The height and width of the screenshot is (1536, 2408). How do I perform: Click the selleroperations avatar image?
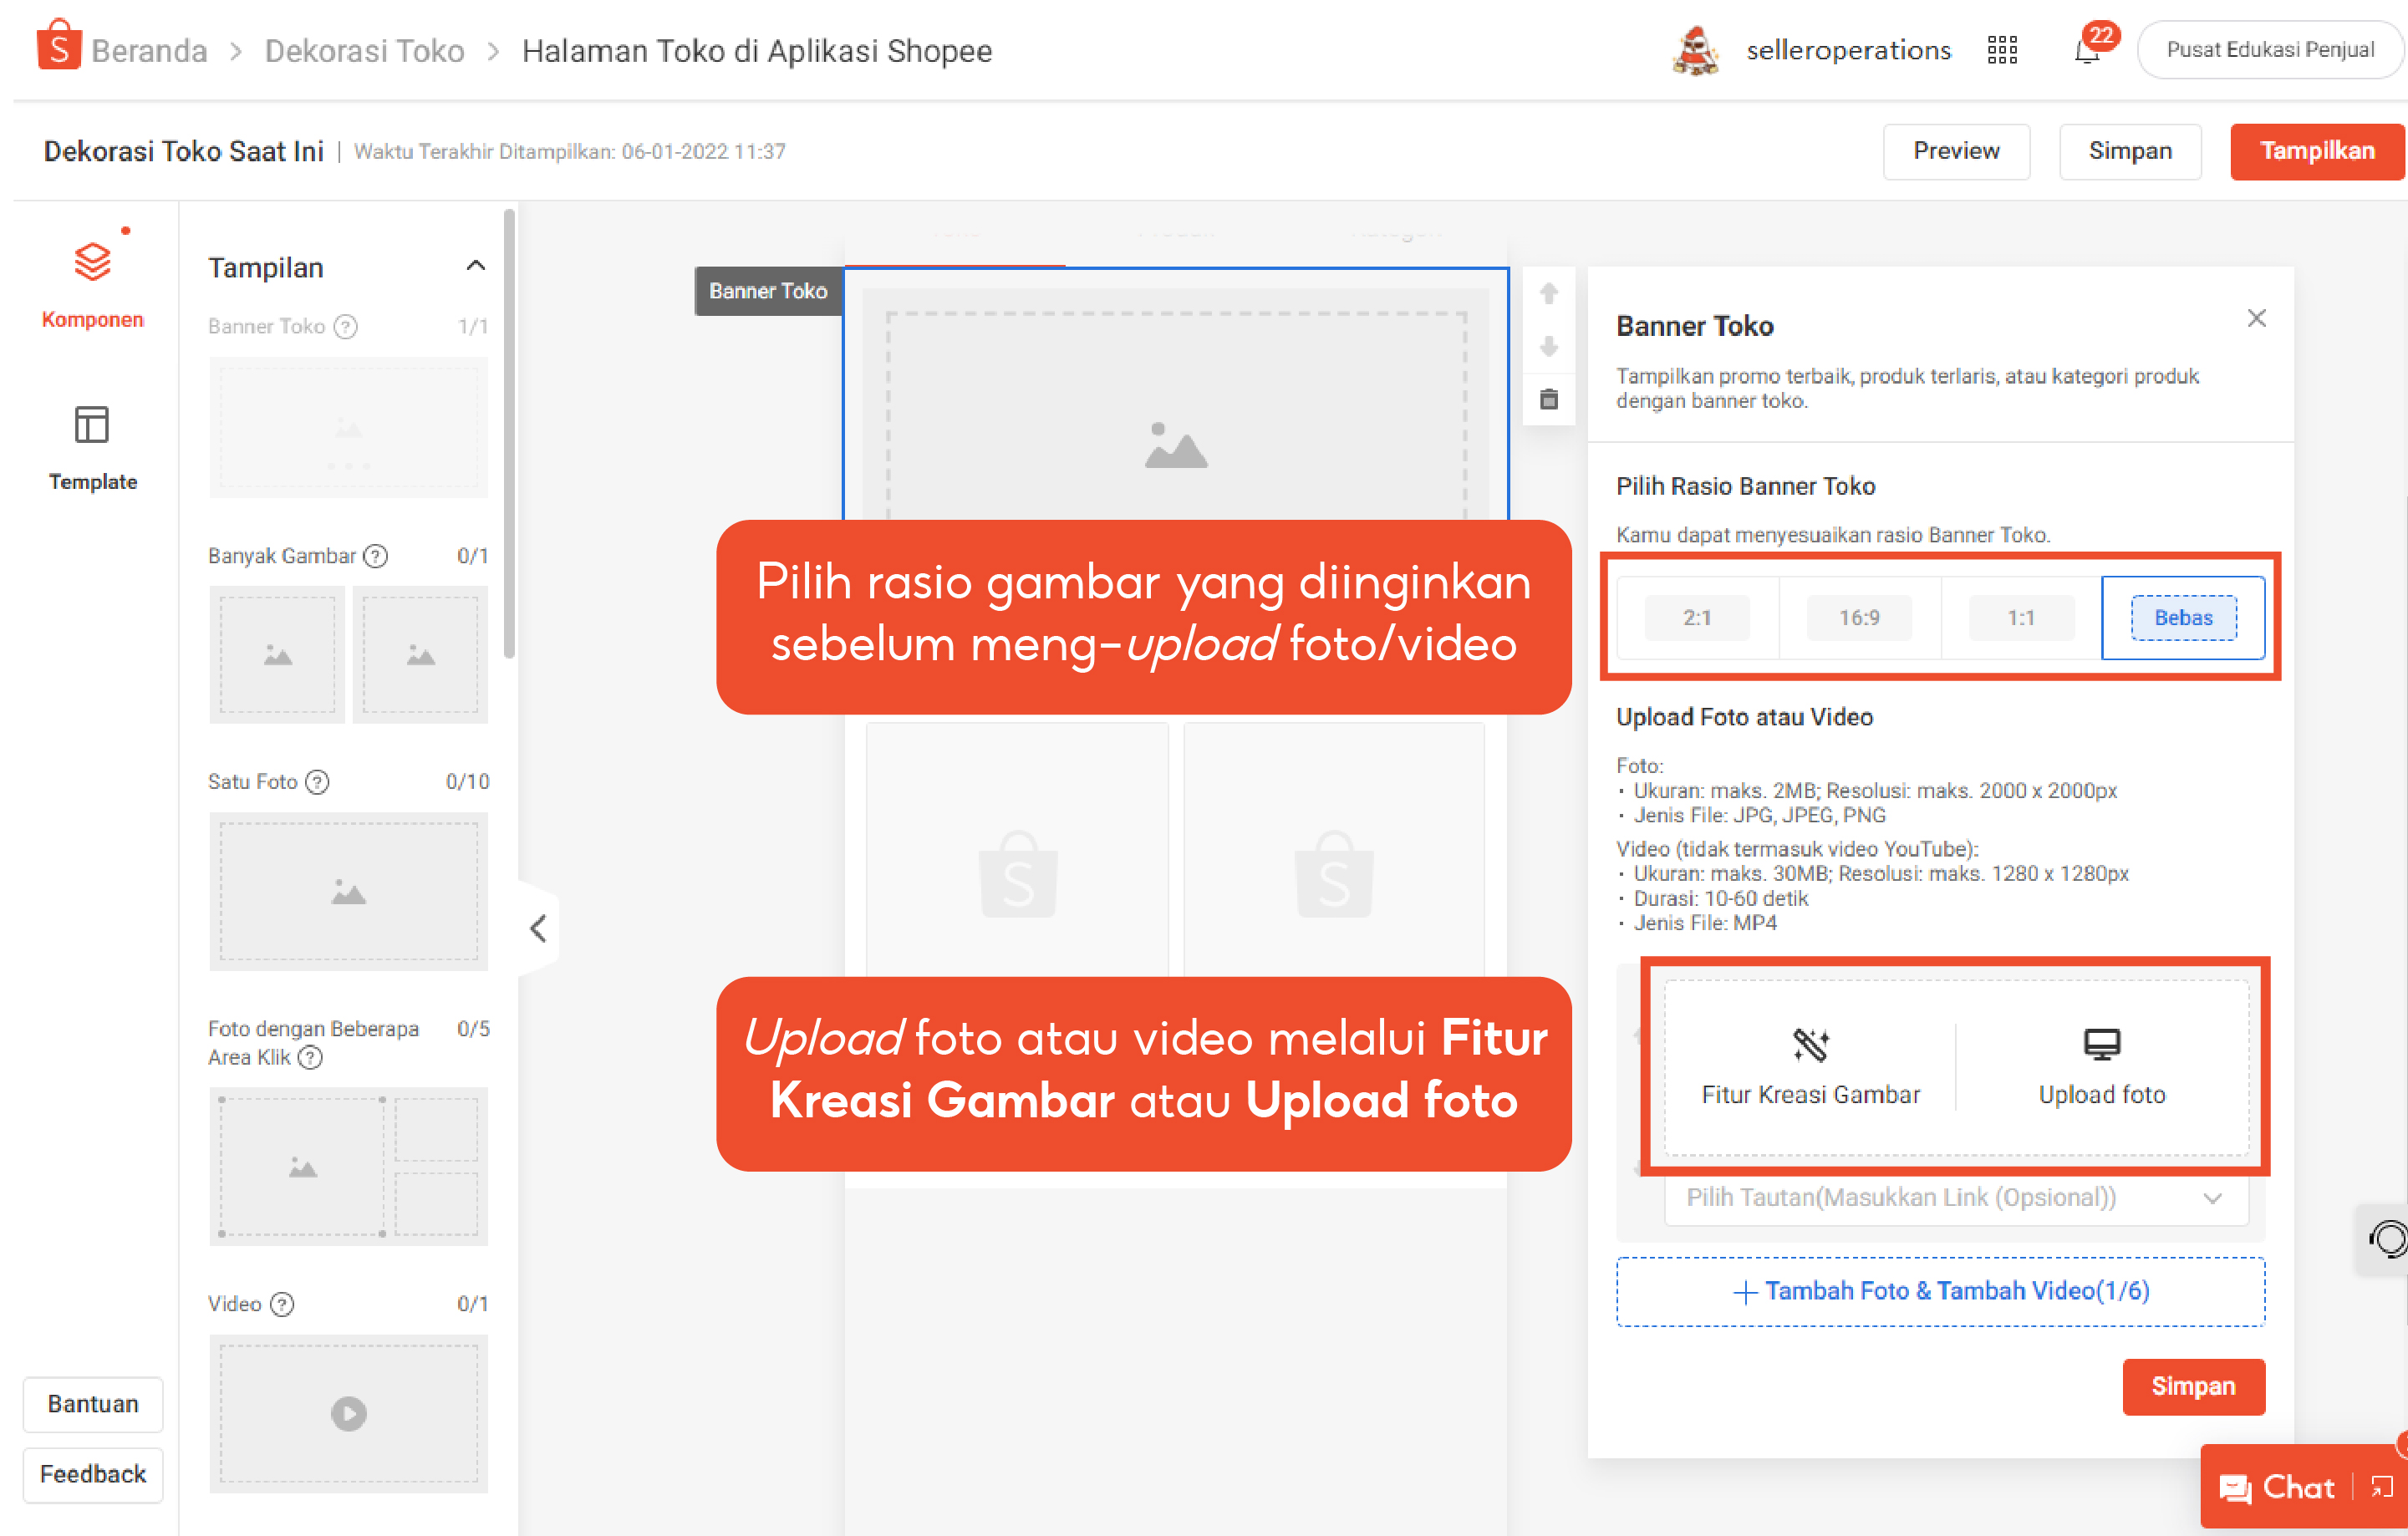point(1696,50)
